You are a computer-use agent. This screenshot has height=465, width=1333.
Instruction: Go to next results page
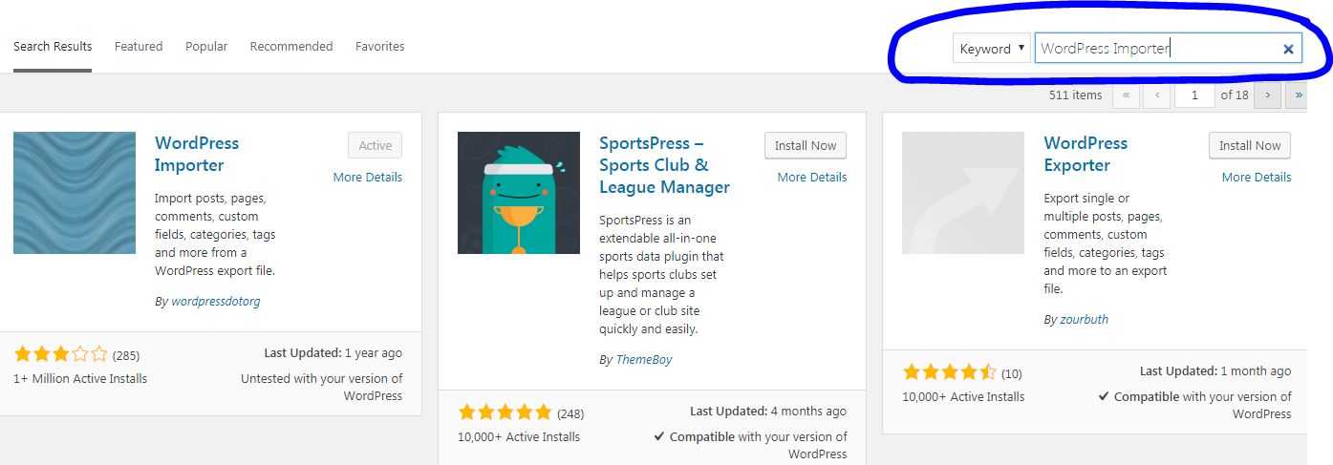coord(1267,95)
